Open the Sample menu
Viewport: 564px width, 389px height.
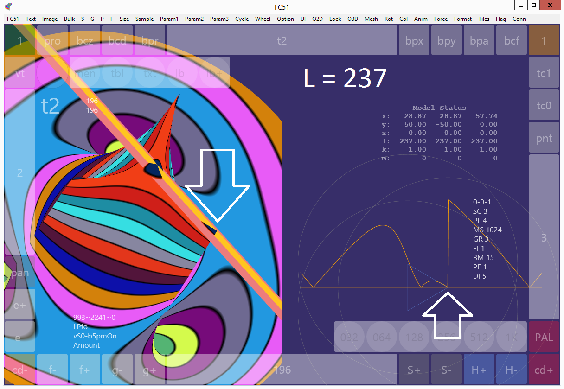144,19
